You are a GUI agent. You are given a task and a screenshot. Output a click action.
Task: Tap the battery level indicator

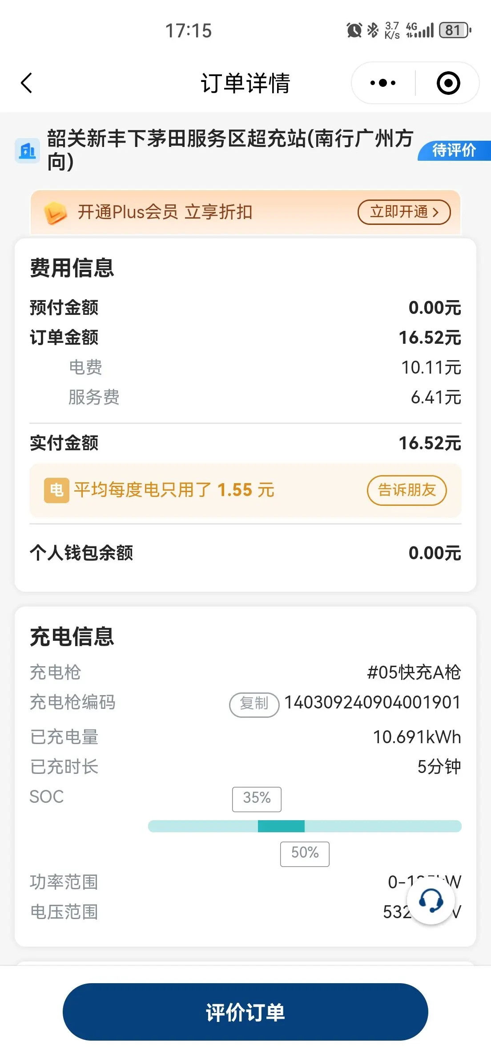coord(455,30)
